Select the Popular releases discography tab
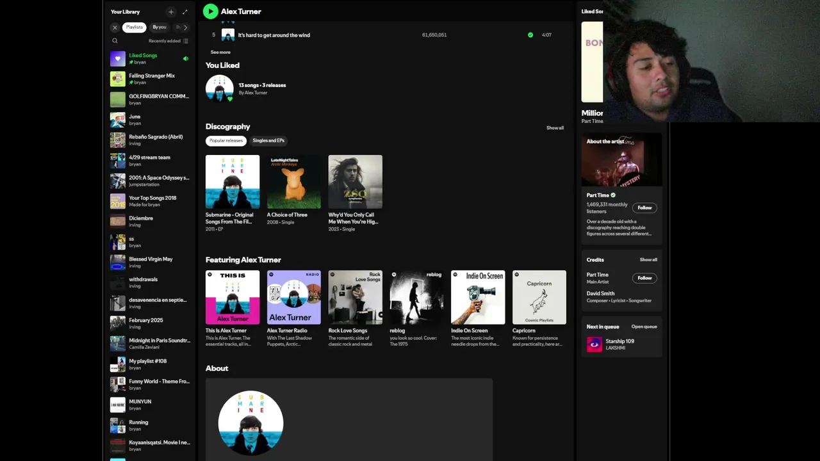820x461 pixels. [225, 140]
